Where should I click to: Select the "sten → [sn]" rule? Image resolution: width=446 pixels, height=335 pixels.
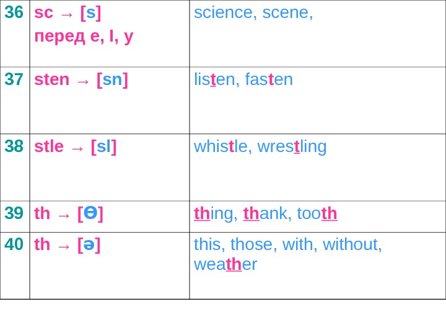pos(81,79)
